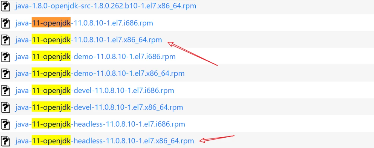This screenshot has height=148, width=374.
Task: Click file icon beside openjdk-headless x86_64 rpm
Action: (x=5, y=141)
